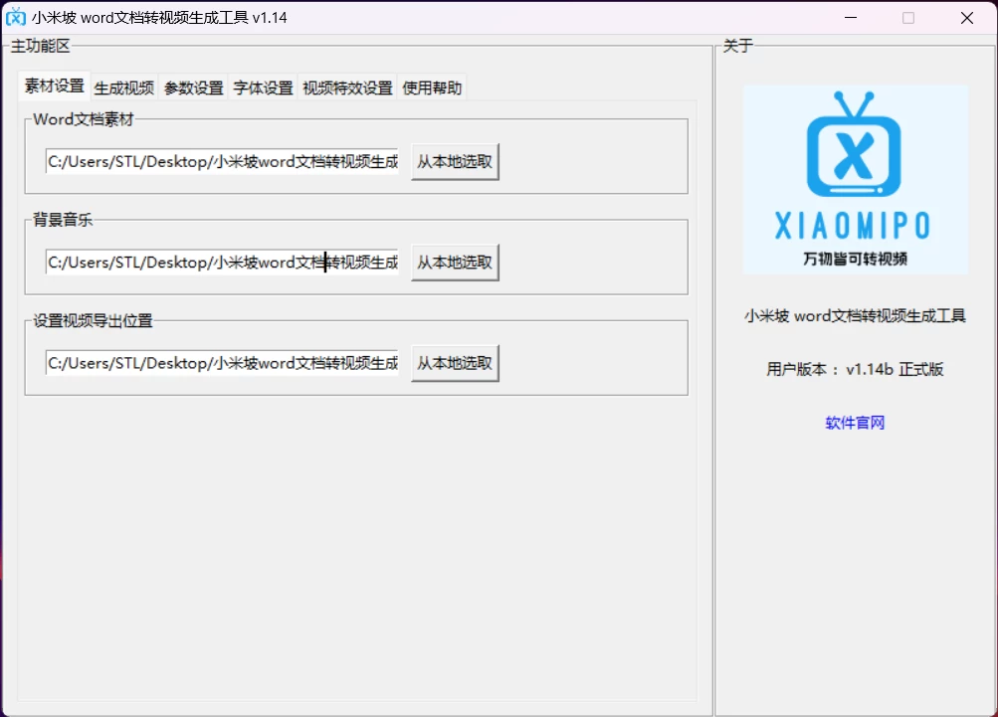
Task: Minimize the window
Action: (x=851, y=18)
